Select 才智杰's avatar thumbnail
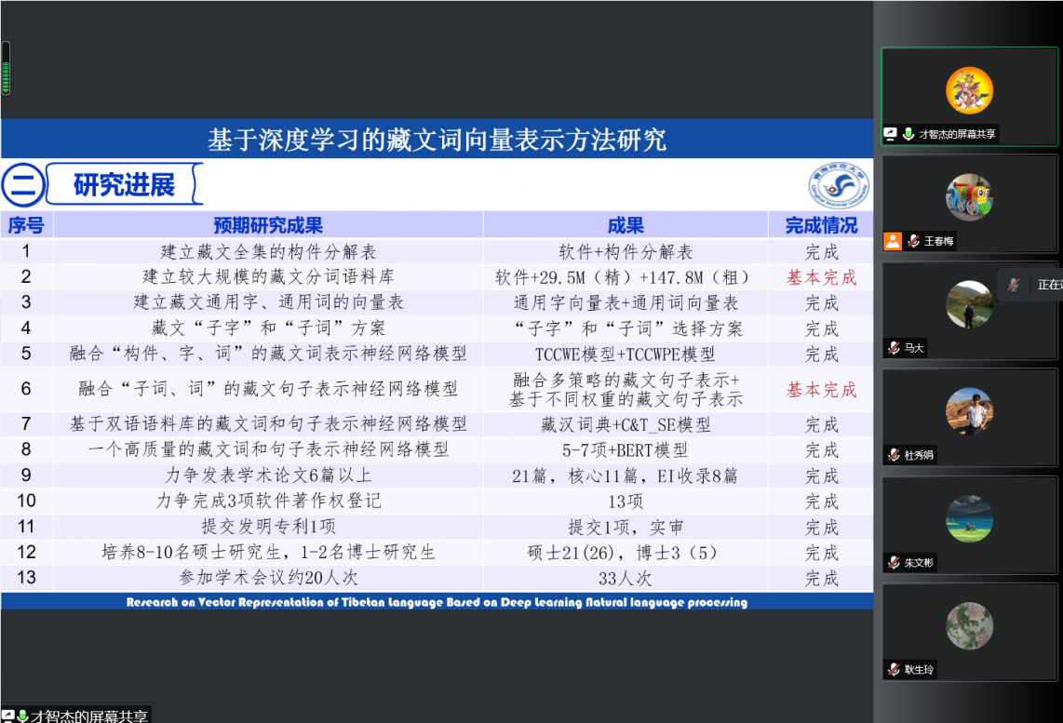Screen dimensions: 1063x723 tap(969, 90)
